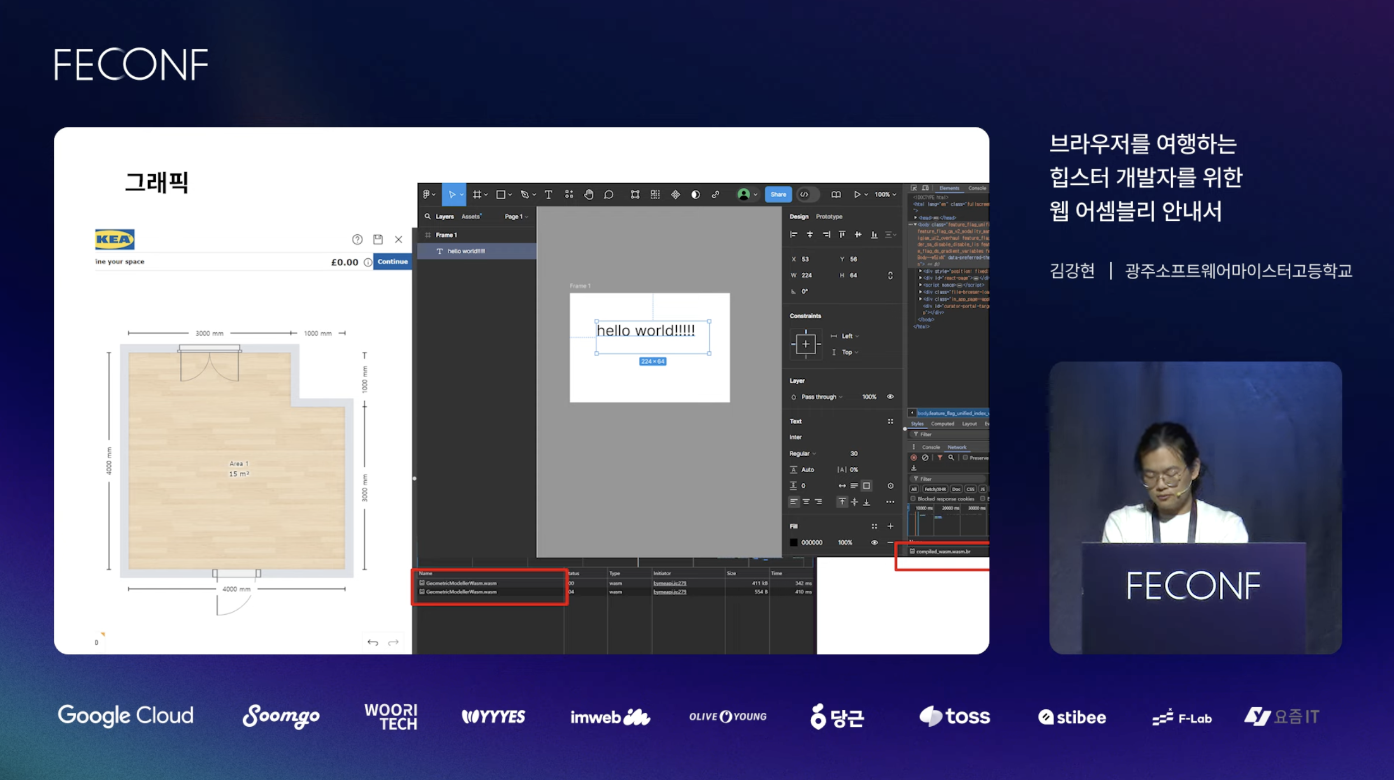The width and height of the screenshot is (1394, 780).
Task: Click the Pen tool icon
Action: [524, 194]
